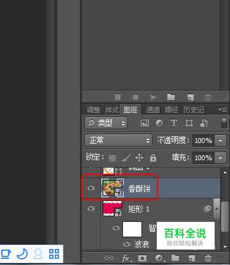Add a layer mask
230x265 pixels.
coord(143,258)
